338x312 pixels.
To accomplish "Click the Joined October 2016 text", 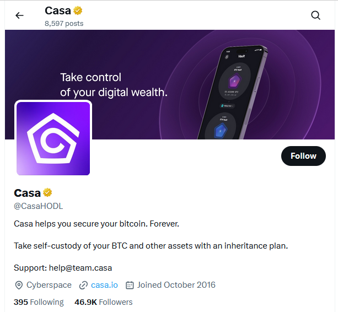I will 176,285.
